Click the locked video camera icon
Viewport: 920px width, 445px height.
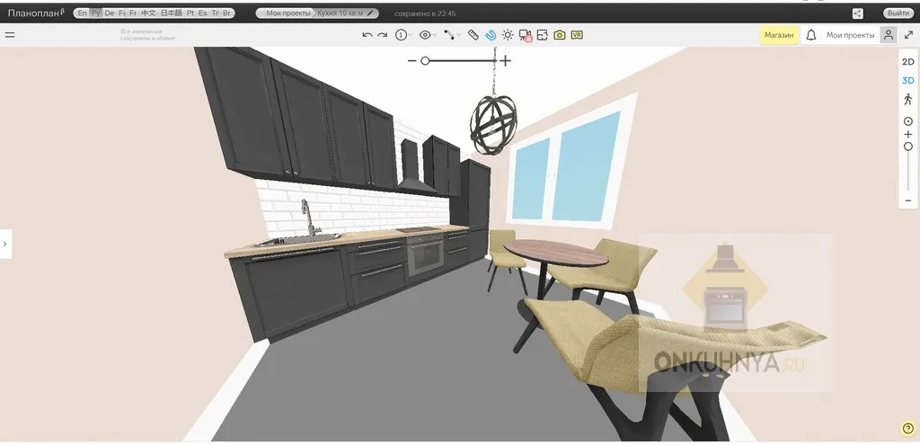click(x=525, y=36)
